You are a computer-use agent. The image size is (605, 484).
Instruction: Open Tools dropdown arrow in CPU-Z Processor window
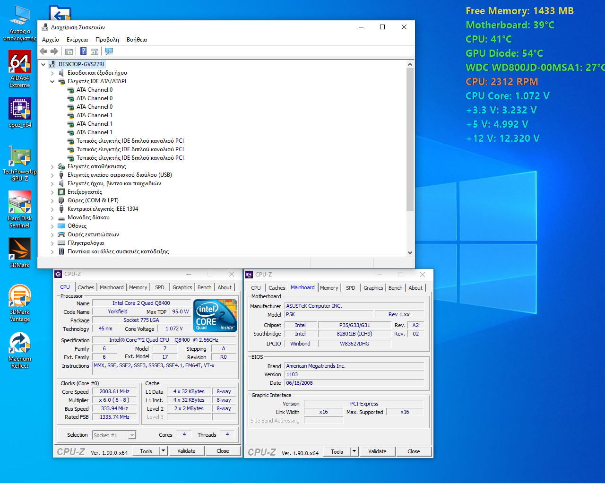tap(164, 451)
